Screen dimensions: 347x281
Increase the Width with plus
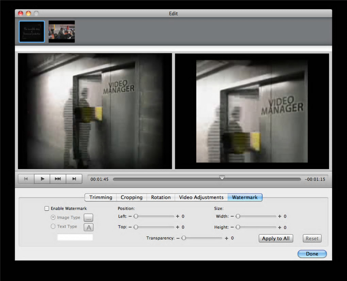tap(280, 216)
